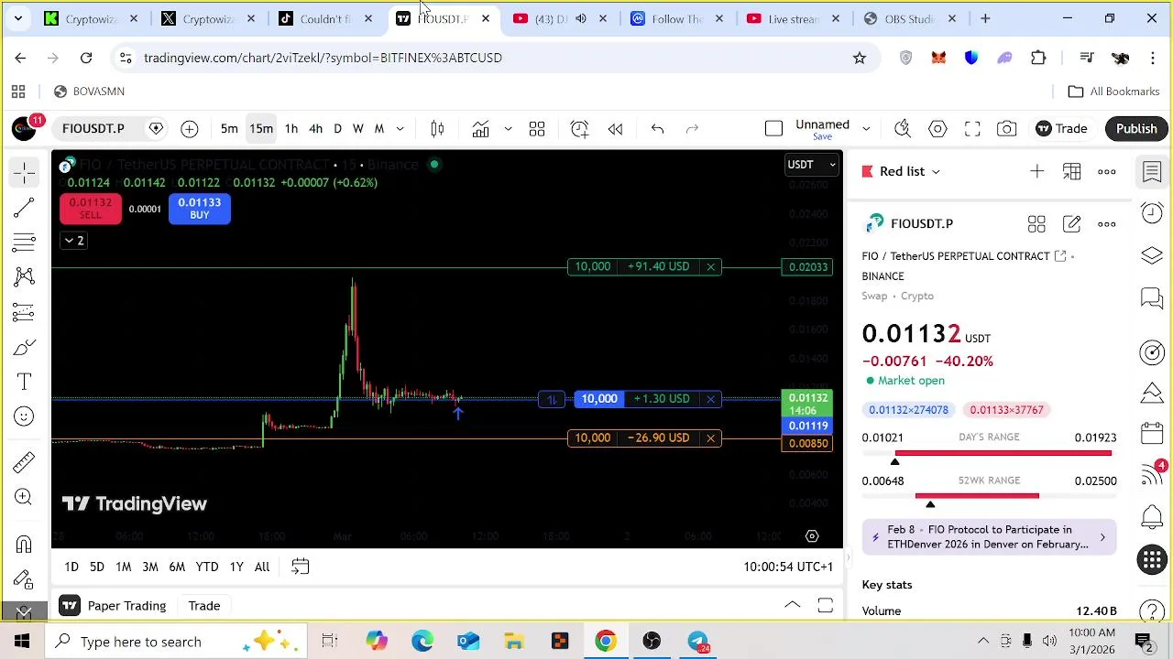Open Telegram from the Windows taskbar
The height and width of the screenshot is (659, 1173).
698,642
